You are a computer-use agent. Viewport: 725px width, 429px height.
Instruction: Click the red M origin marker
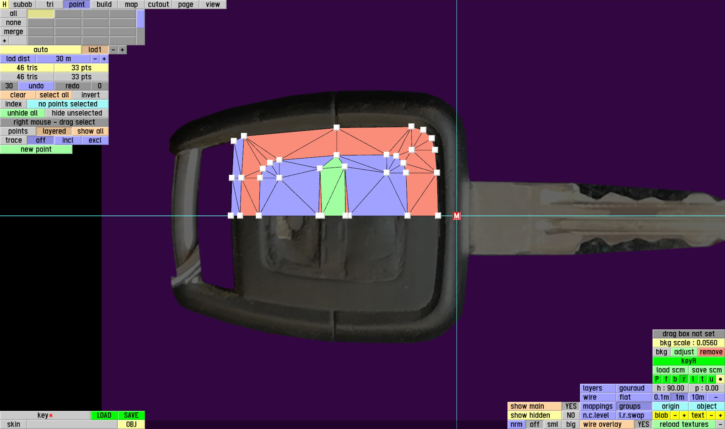coord(457,216)
